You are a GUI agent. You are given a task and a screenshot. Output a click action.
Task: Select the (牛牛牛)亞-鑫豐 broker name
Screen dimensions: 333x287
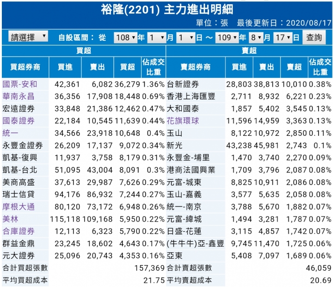click(195, 243)
